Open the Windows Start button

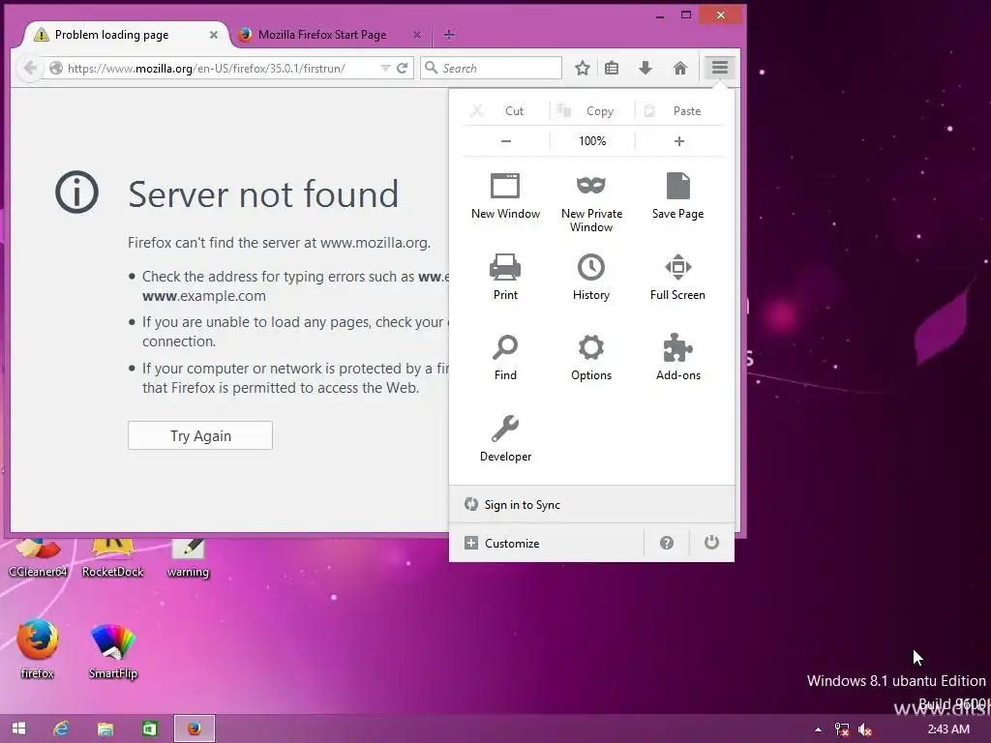pos(19,728)
